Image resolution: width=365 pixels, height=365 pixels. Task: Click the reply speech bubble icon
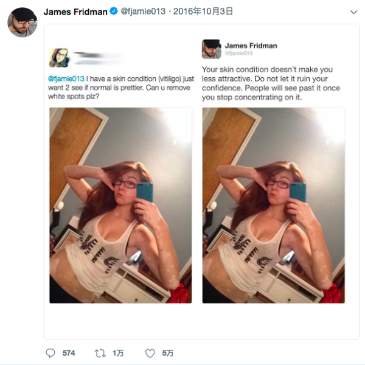click(51, 353)
